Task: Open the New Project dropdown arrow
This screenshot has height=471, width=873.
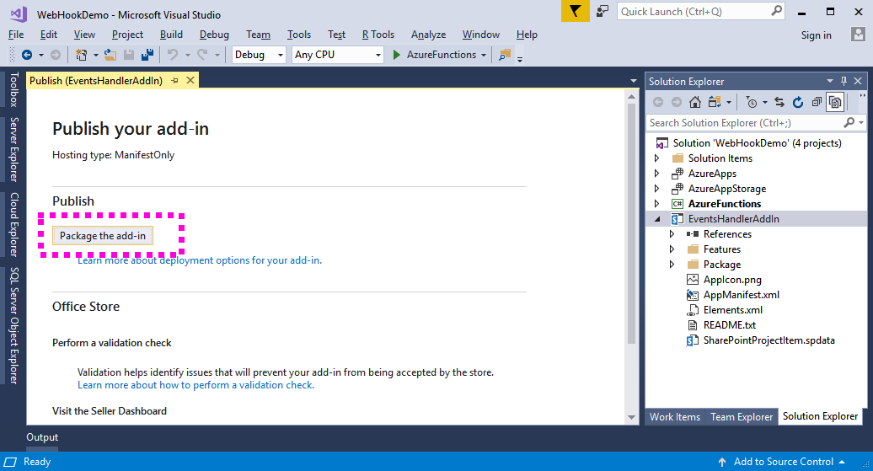Action: (96, 55)
